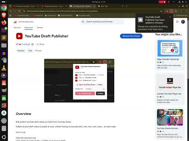Click the Extension category chip
189x141 pixels.
click(21, 51)
